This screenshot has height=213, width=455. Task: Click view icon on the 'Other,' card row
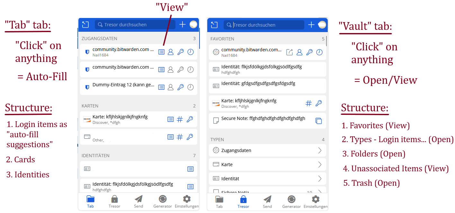pos(171,137)
